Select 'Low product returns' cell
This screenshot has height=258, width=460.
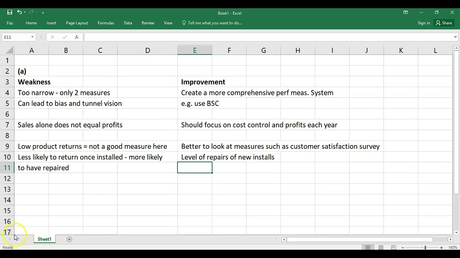point(32,146)
